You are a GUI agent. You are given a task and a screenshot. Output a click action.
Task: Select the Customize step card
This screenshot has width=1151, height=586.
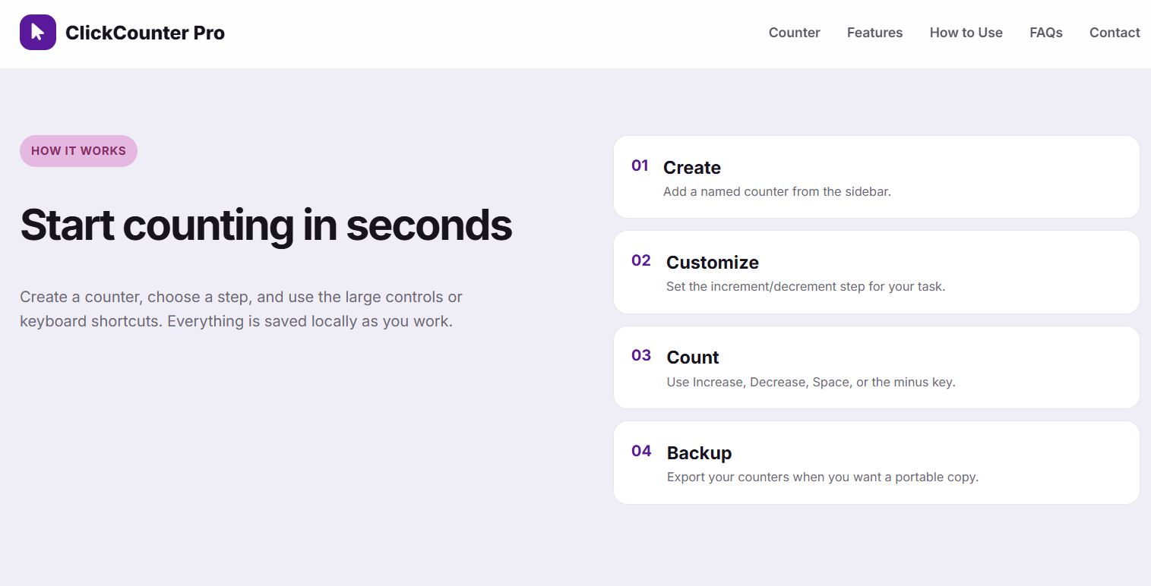876,273
